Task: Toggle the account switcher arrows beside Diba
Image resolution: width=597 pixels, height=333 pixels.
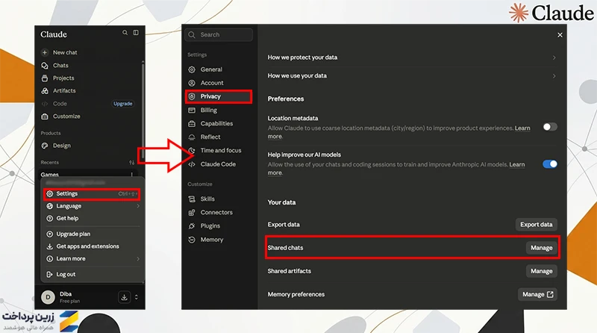Action: pos(137,297)
